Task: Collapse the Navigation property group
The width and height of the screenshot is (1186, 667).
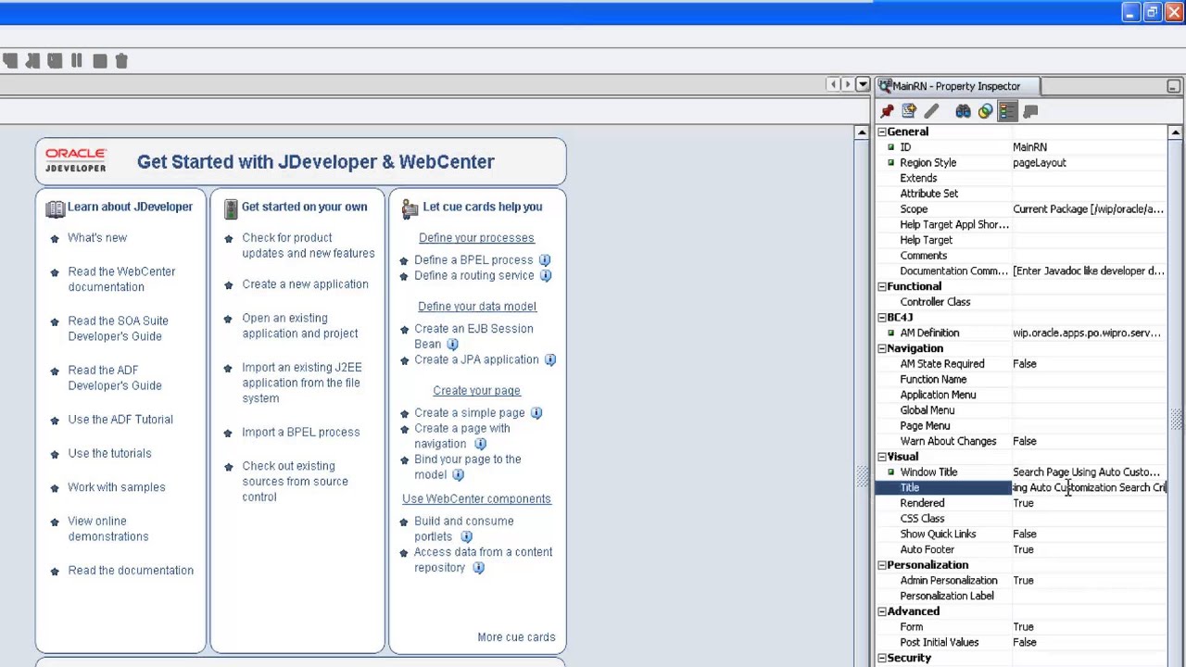Action: click(x=882, y=349)
